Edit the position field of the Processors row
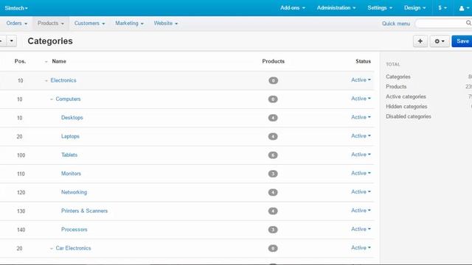 click(21, 230)
